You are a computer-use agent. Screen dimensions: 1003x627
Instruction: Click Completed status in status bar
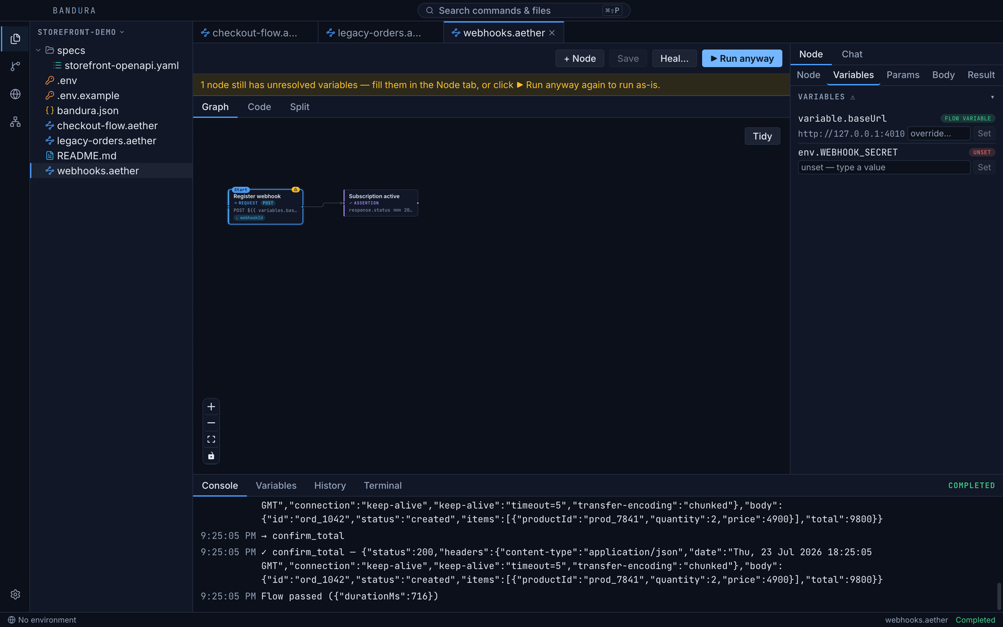(975, 620)
